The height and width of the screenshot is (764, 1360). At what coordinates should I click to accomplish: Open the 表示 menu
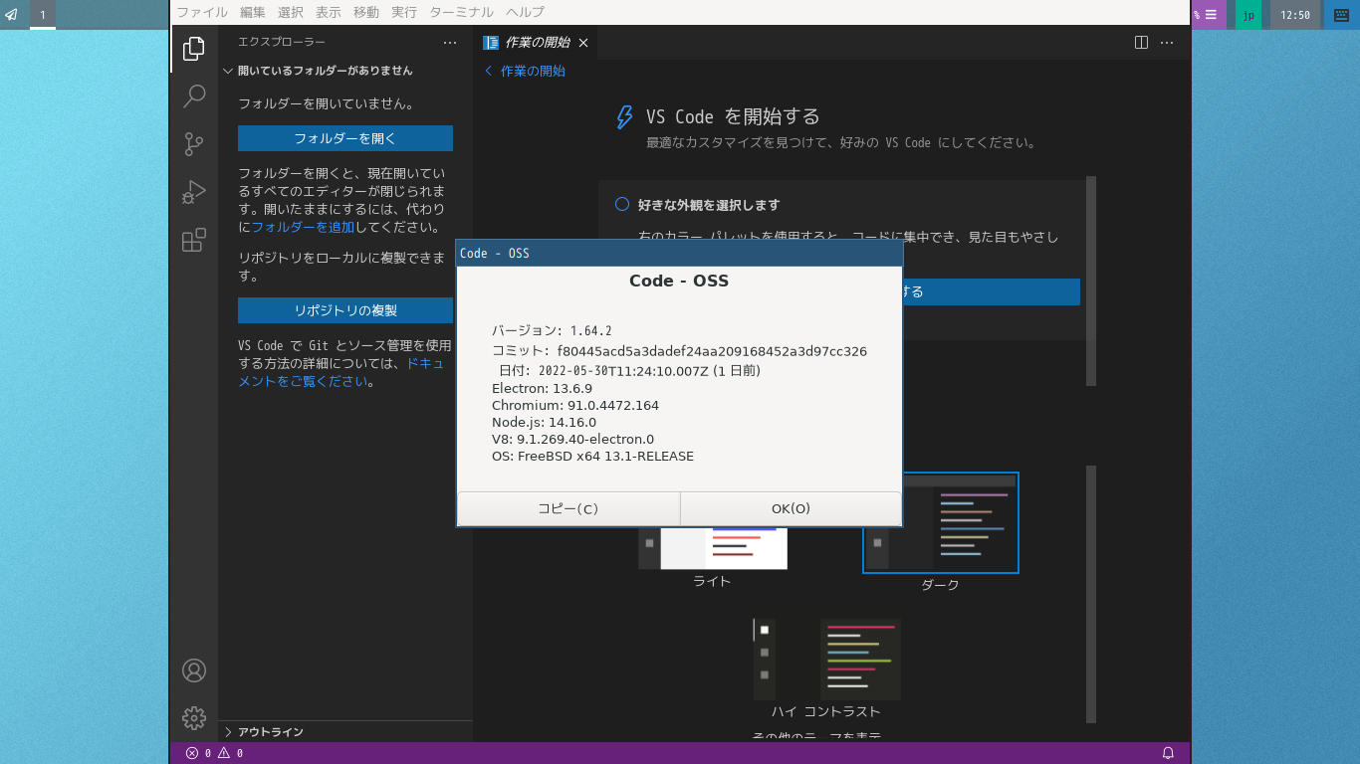329,12
